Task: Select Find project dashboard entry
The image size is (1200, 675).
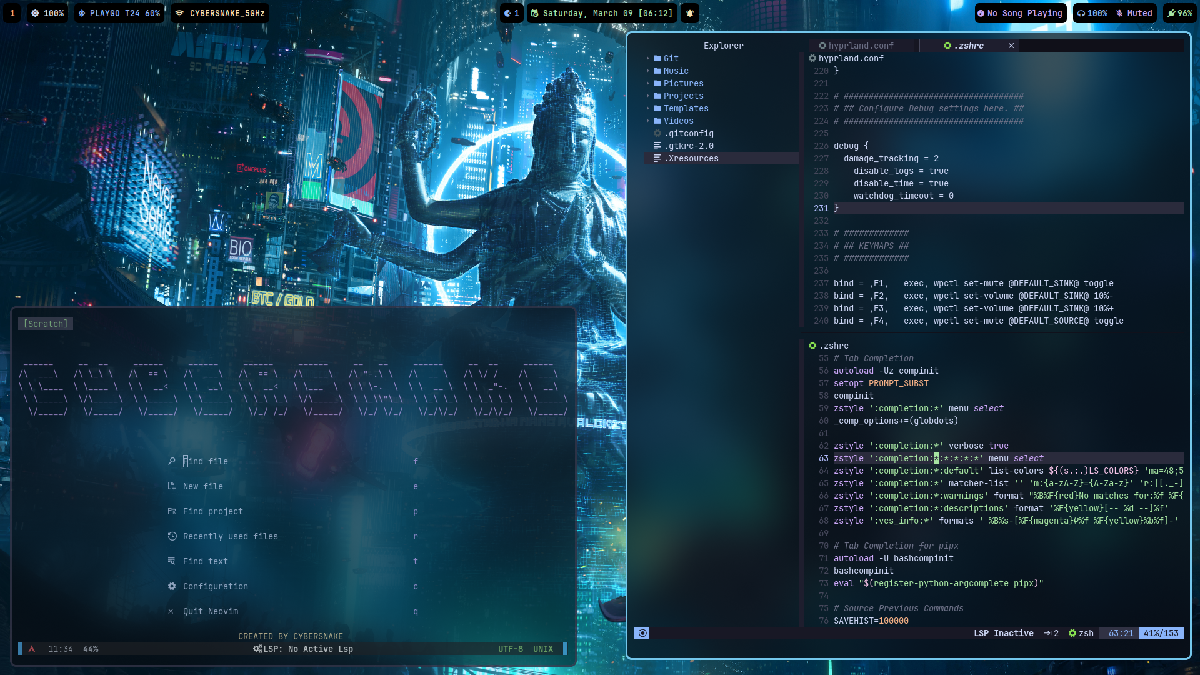Action: pyautogui.click(x=212, y=511)
